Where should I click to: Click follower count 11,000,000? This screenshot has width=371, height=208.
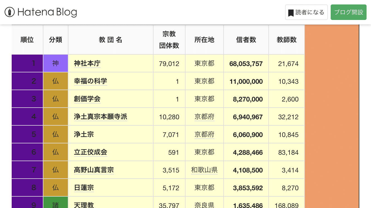(x=246, y=82)
